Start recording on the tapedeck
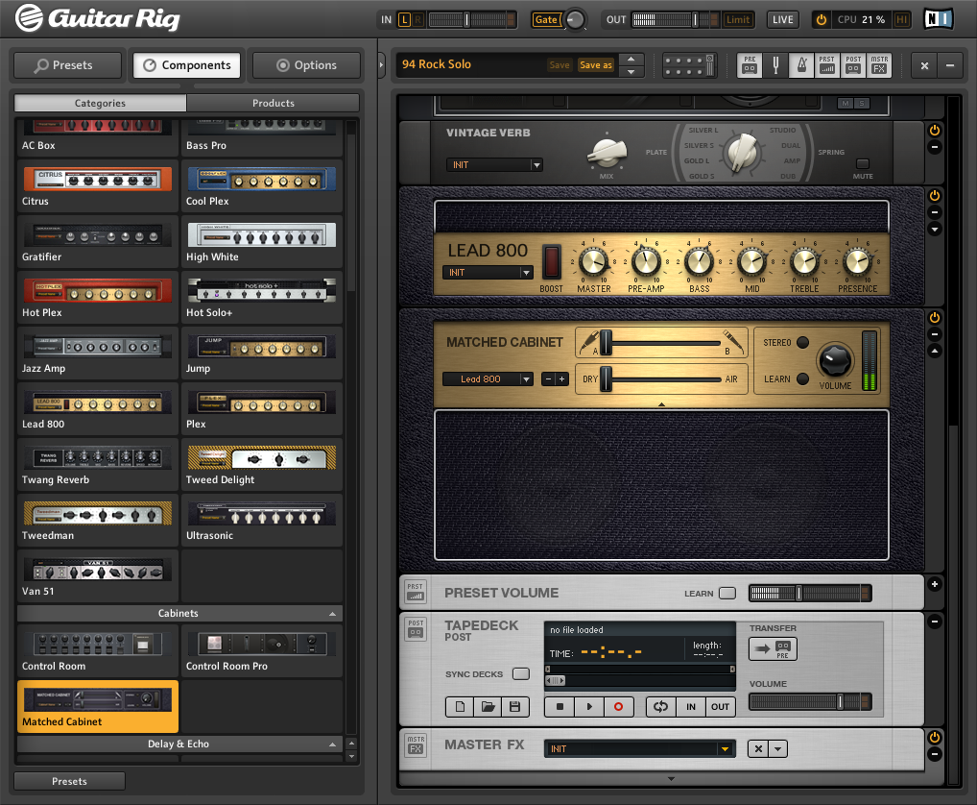The width and height of the screenshot is (977, 805). pyautogui.click(x=618, y=706)
